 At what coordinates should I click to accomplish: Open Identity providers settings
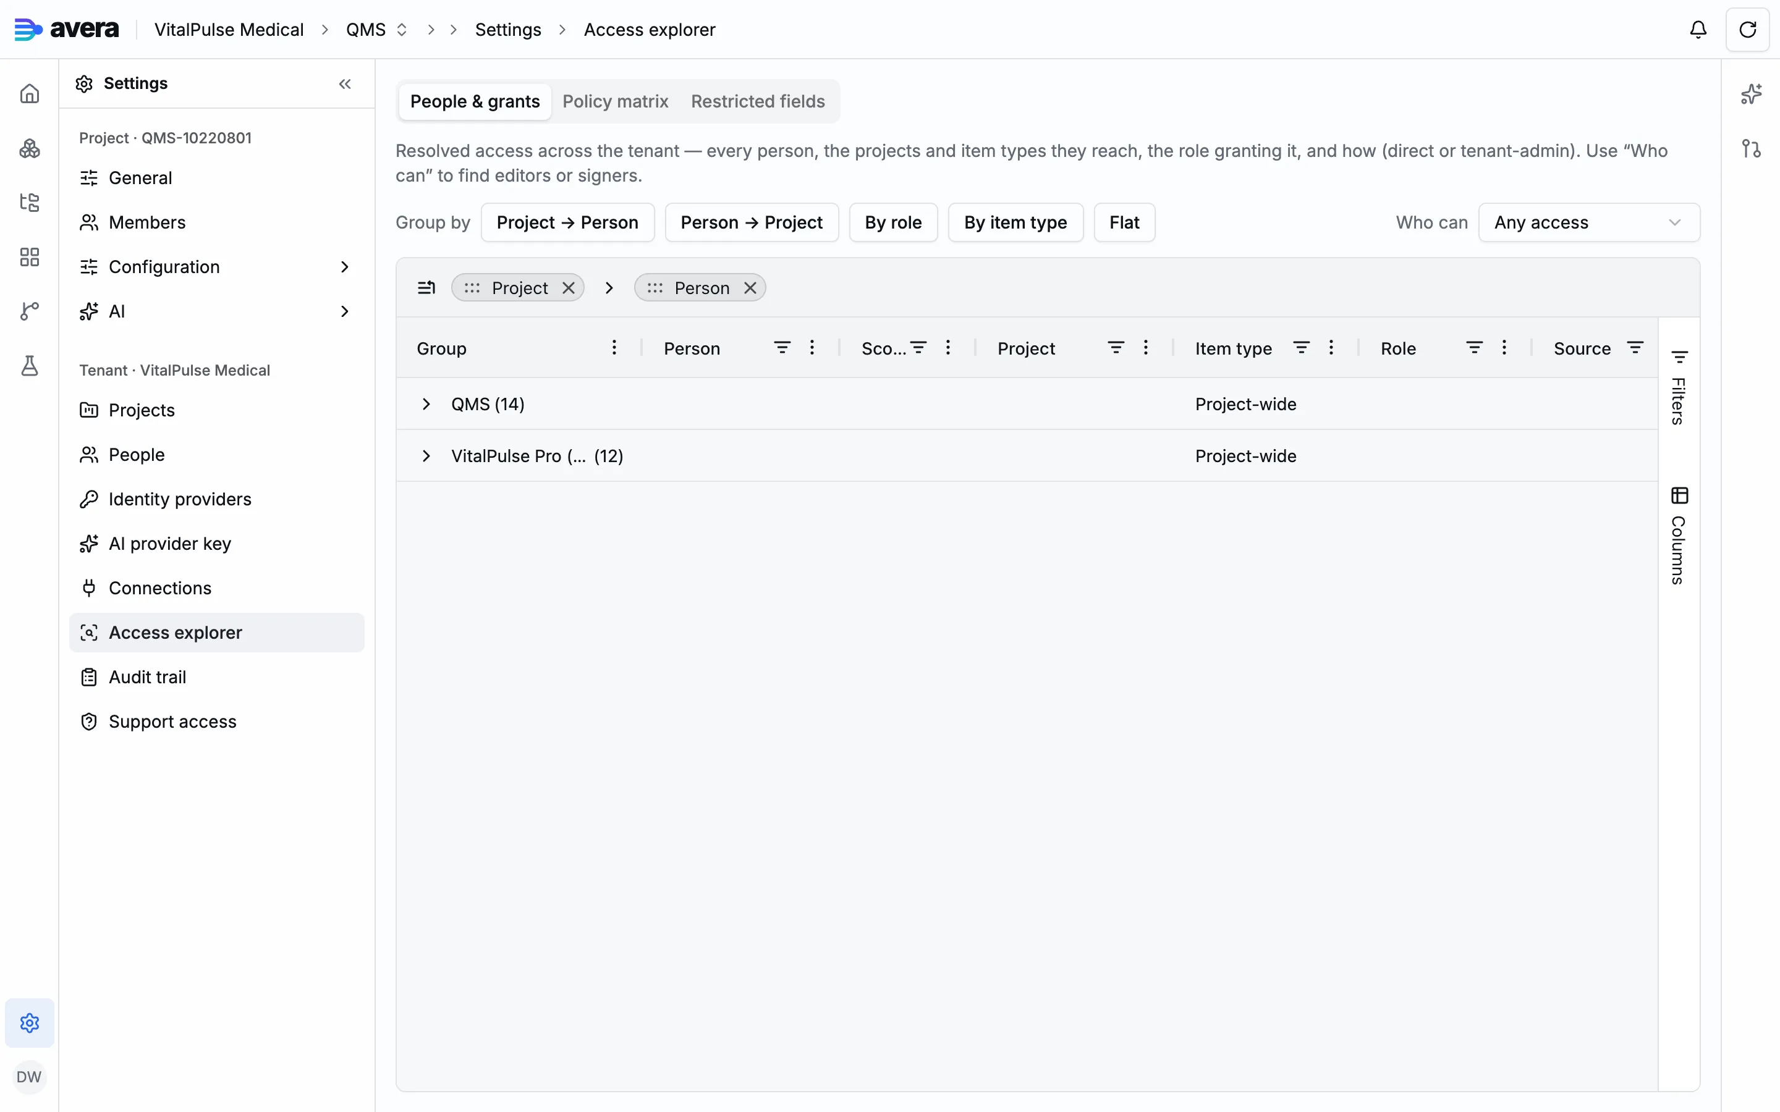[216, 499]
